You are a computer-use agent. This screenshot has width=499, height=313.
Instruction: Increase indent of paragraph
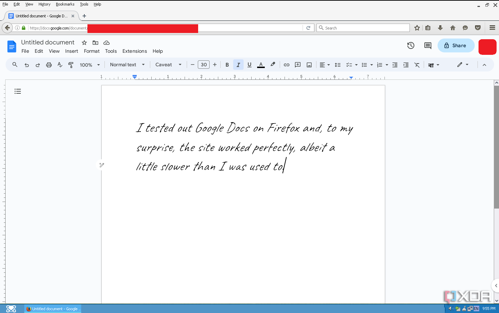[x=406, y=65]
